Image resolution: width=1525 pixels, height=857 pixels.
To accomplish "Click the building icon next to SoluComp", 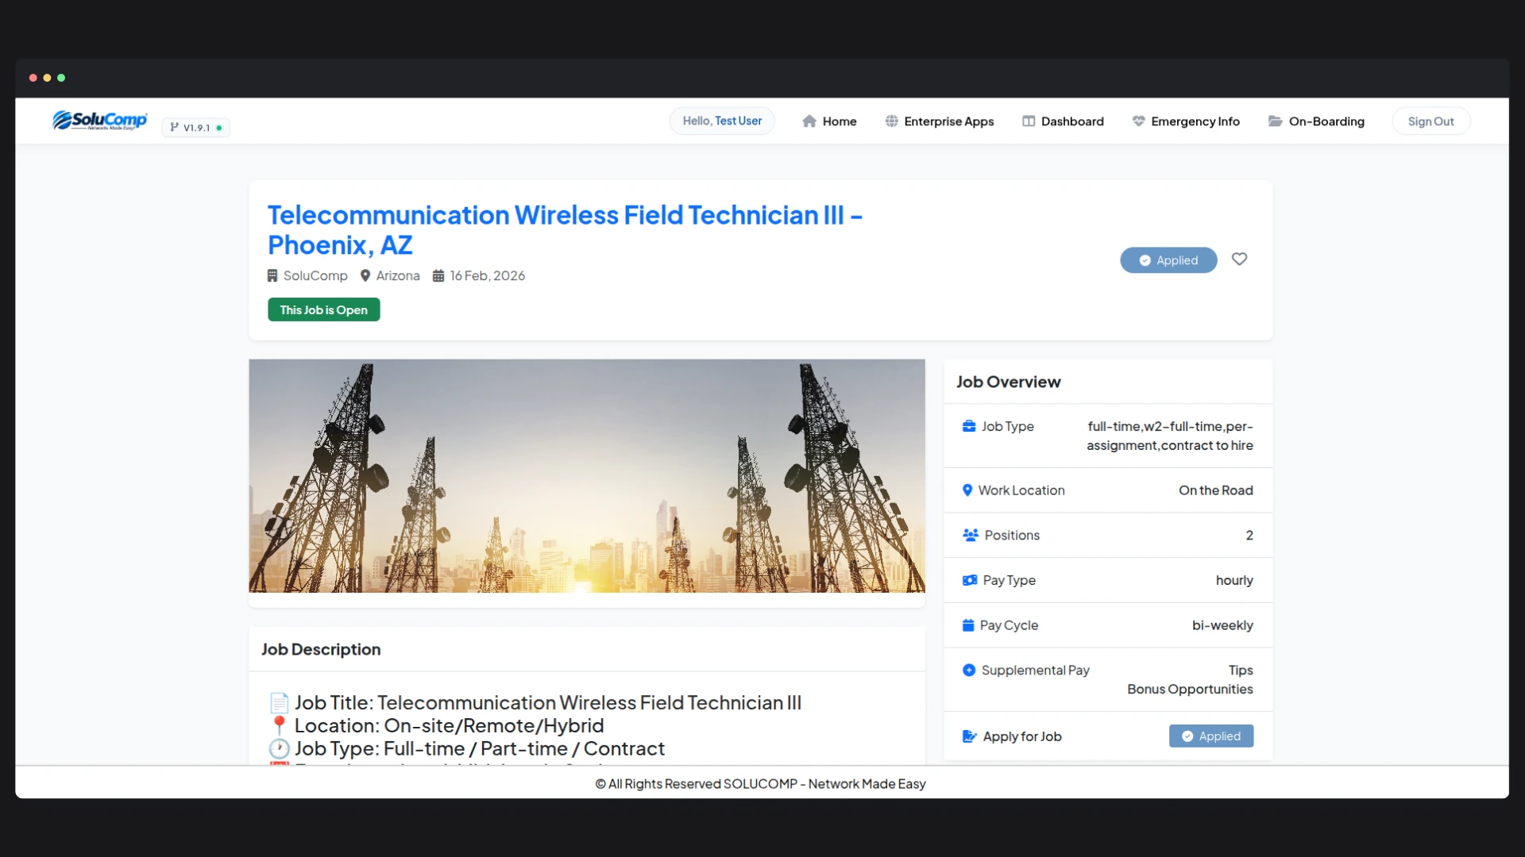I will tap(272, 276).
